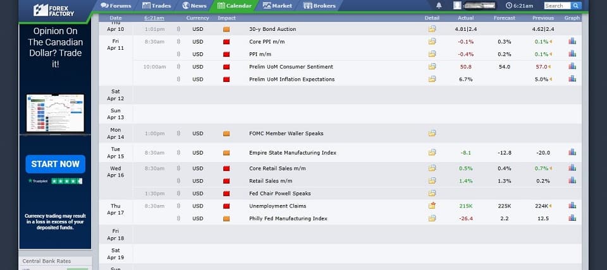Switch to the Market tab
Viewport: 607px width, 270px height.
point(277,6)
